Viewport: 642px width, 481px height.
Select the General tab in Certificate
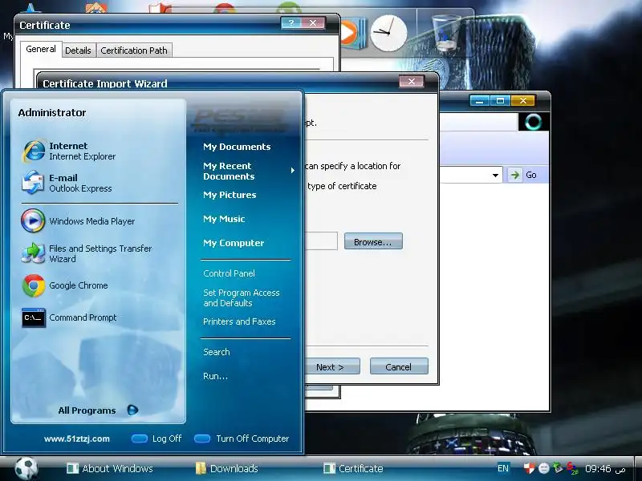[x=41, y=49]
